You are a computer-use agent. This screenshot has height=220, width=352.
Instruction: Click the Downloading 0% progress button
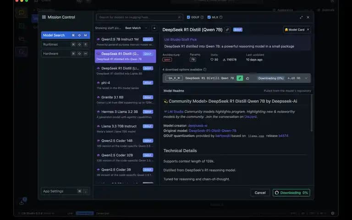click(291, 193)
